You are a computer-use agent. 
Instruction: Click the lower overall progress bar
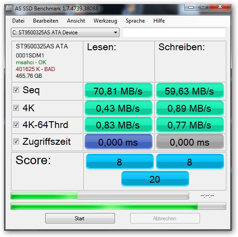coord(118,206)
